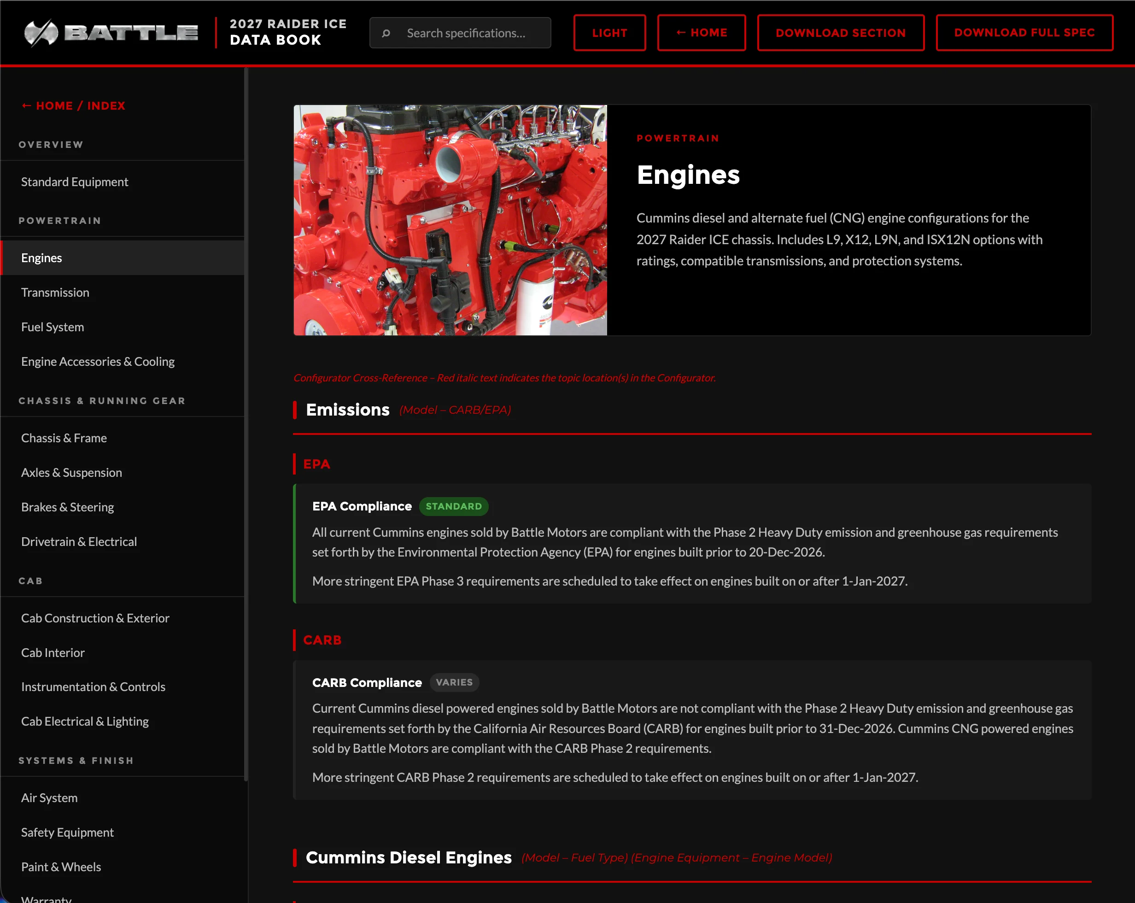Click the POWERTRAIN label above Engines
This screenshot has height=903, width=1135.
[x=678, y=138]
